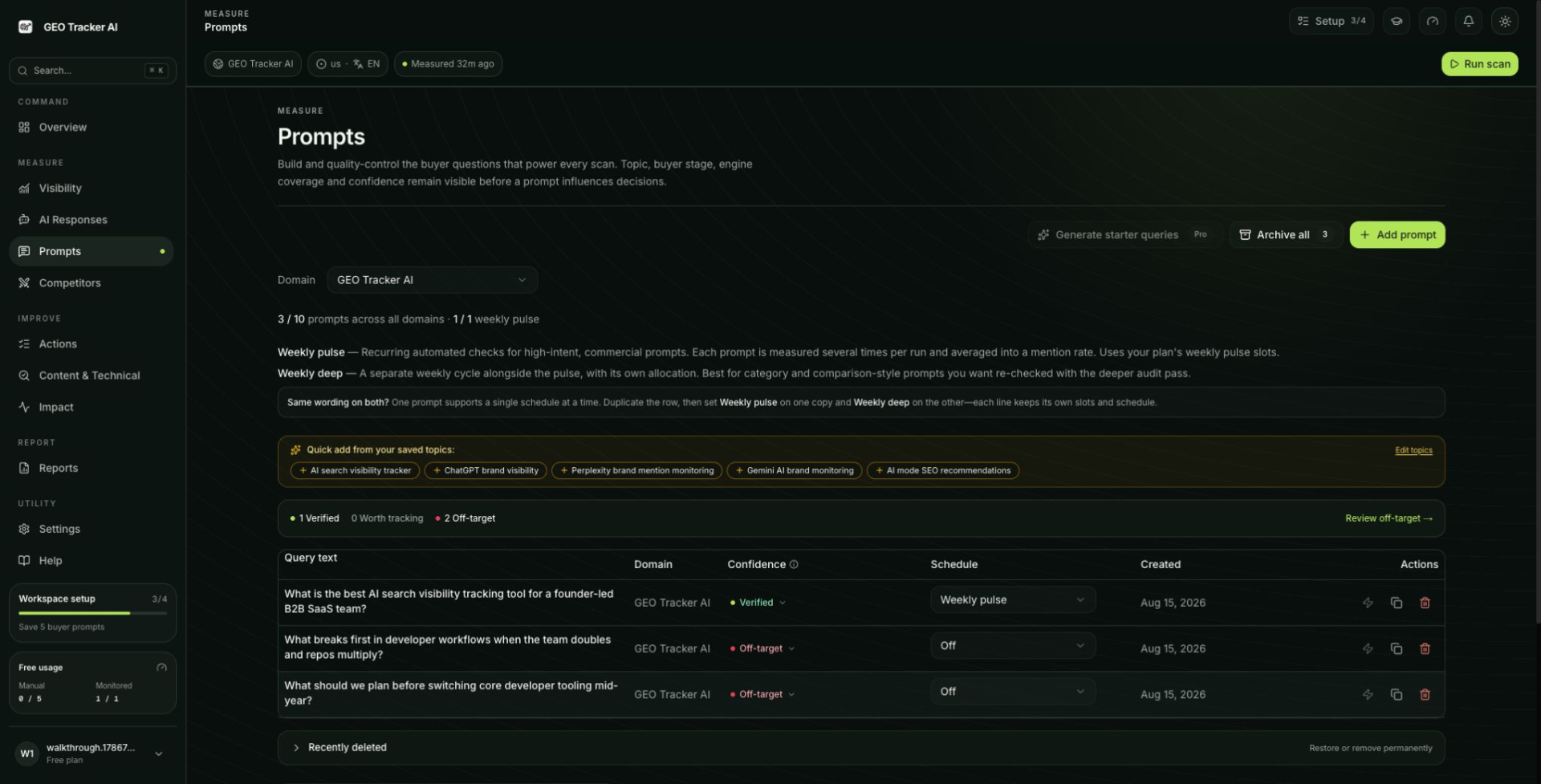Click the Run scan button
Viewport: 1541px width, 784px height.
click(x=1479, y=64)
